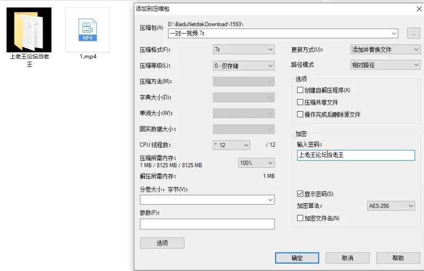Image resolution: width=424 pixels, height=271 pixels.
Task: Click the 上老王论坛当老王 folder name label
Action: click(x=29, y=60)
